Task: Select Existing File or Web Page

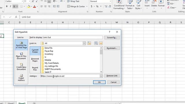Action: click(21, 45)
